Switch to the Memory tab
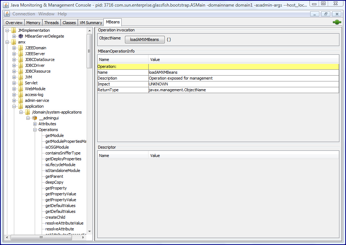The image size is (346, 245). tap(33, 23)
